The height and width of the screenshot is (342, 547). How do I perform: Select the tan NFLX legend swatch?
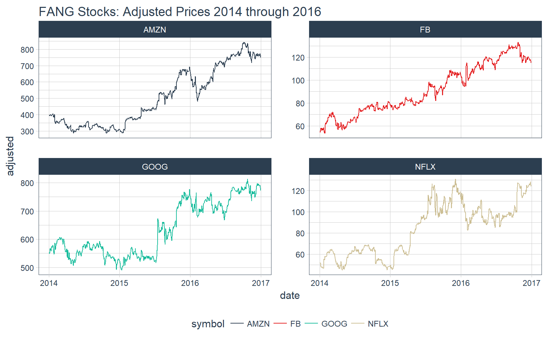coord(358,324)
